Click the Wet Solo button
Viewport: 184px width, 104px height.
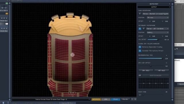click(x=162, y=70)
